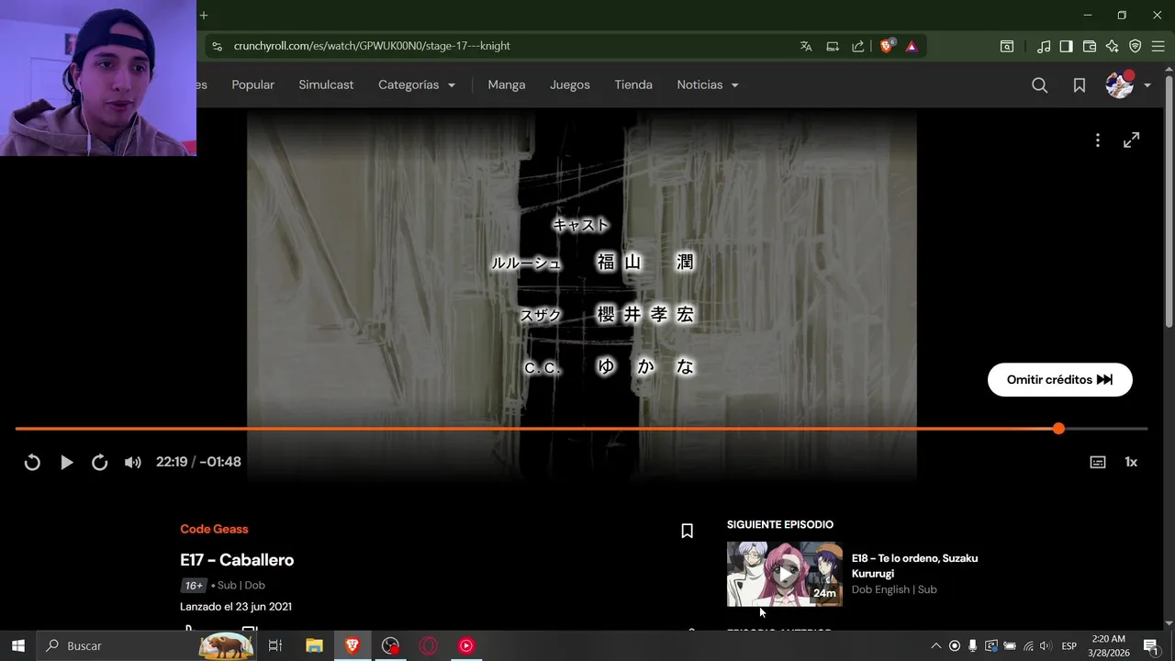
Task: Add episode E17 to watchlist bookmark
Action: pyautogui.click(x=687, y=531)
